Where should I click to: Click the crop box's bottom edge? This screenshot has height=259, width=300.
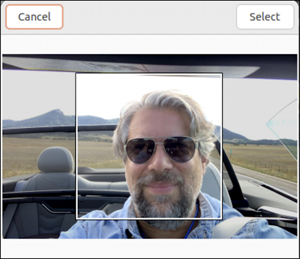point(149,219)
